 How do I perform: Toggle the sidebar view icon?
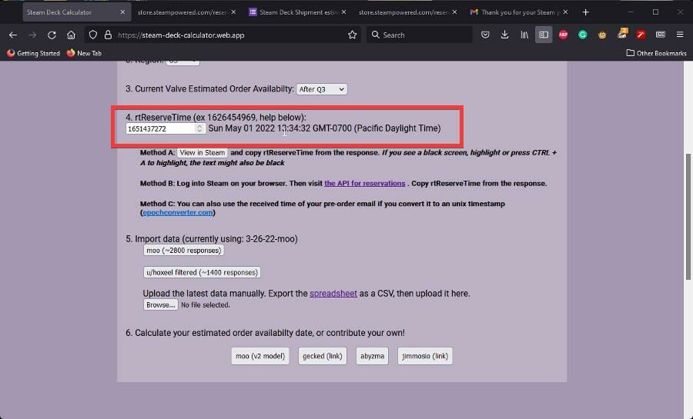tap(544, 35)
